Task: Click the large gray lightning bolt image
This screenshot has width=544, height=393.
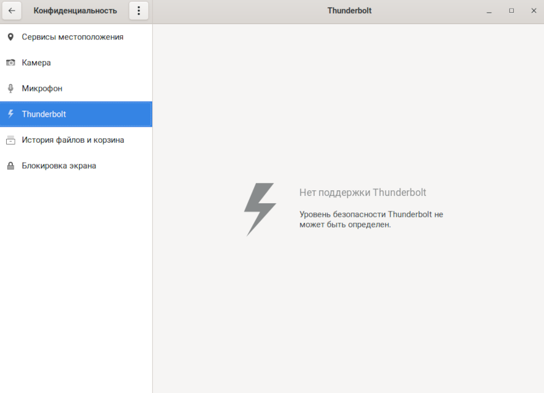Action: tap(260, 209)
